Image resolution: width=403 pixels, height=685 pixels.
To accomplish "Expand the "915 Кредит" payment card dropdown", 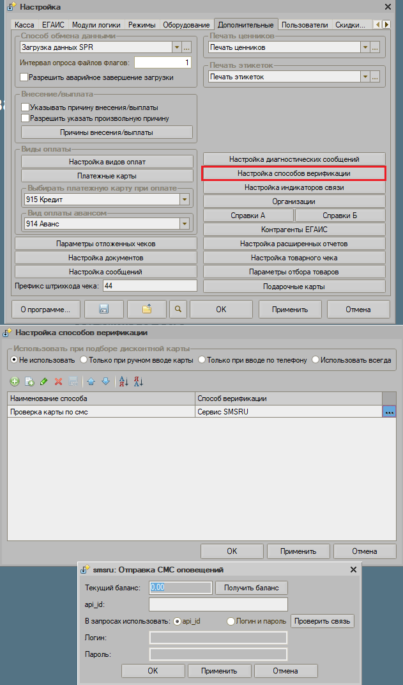I will point(185,200).
